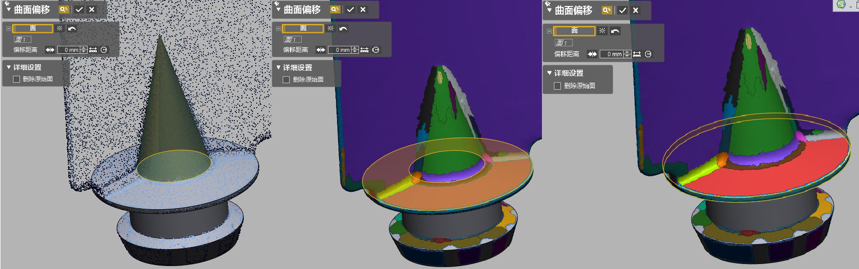Click asterisk selection filter icon in middle panel
This screenshot has width=859, height=269.
click(331, 28)
